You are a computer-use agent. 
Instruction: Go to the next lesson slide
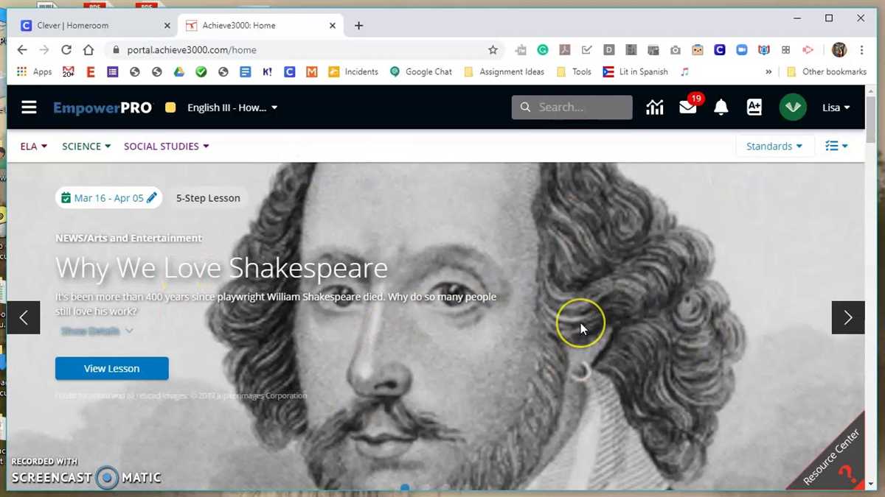tap(848, 317)
